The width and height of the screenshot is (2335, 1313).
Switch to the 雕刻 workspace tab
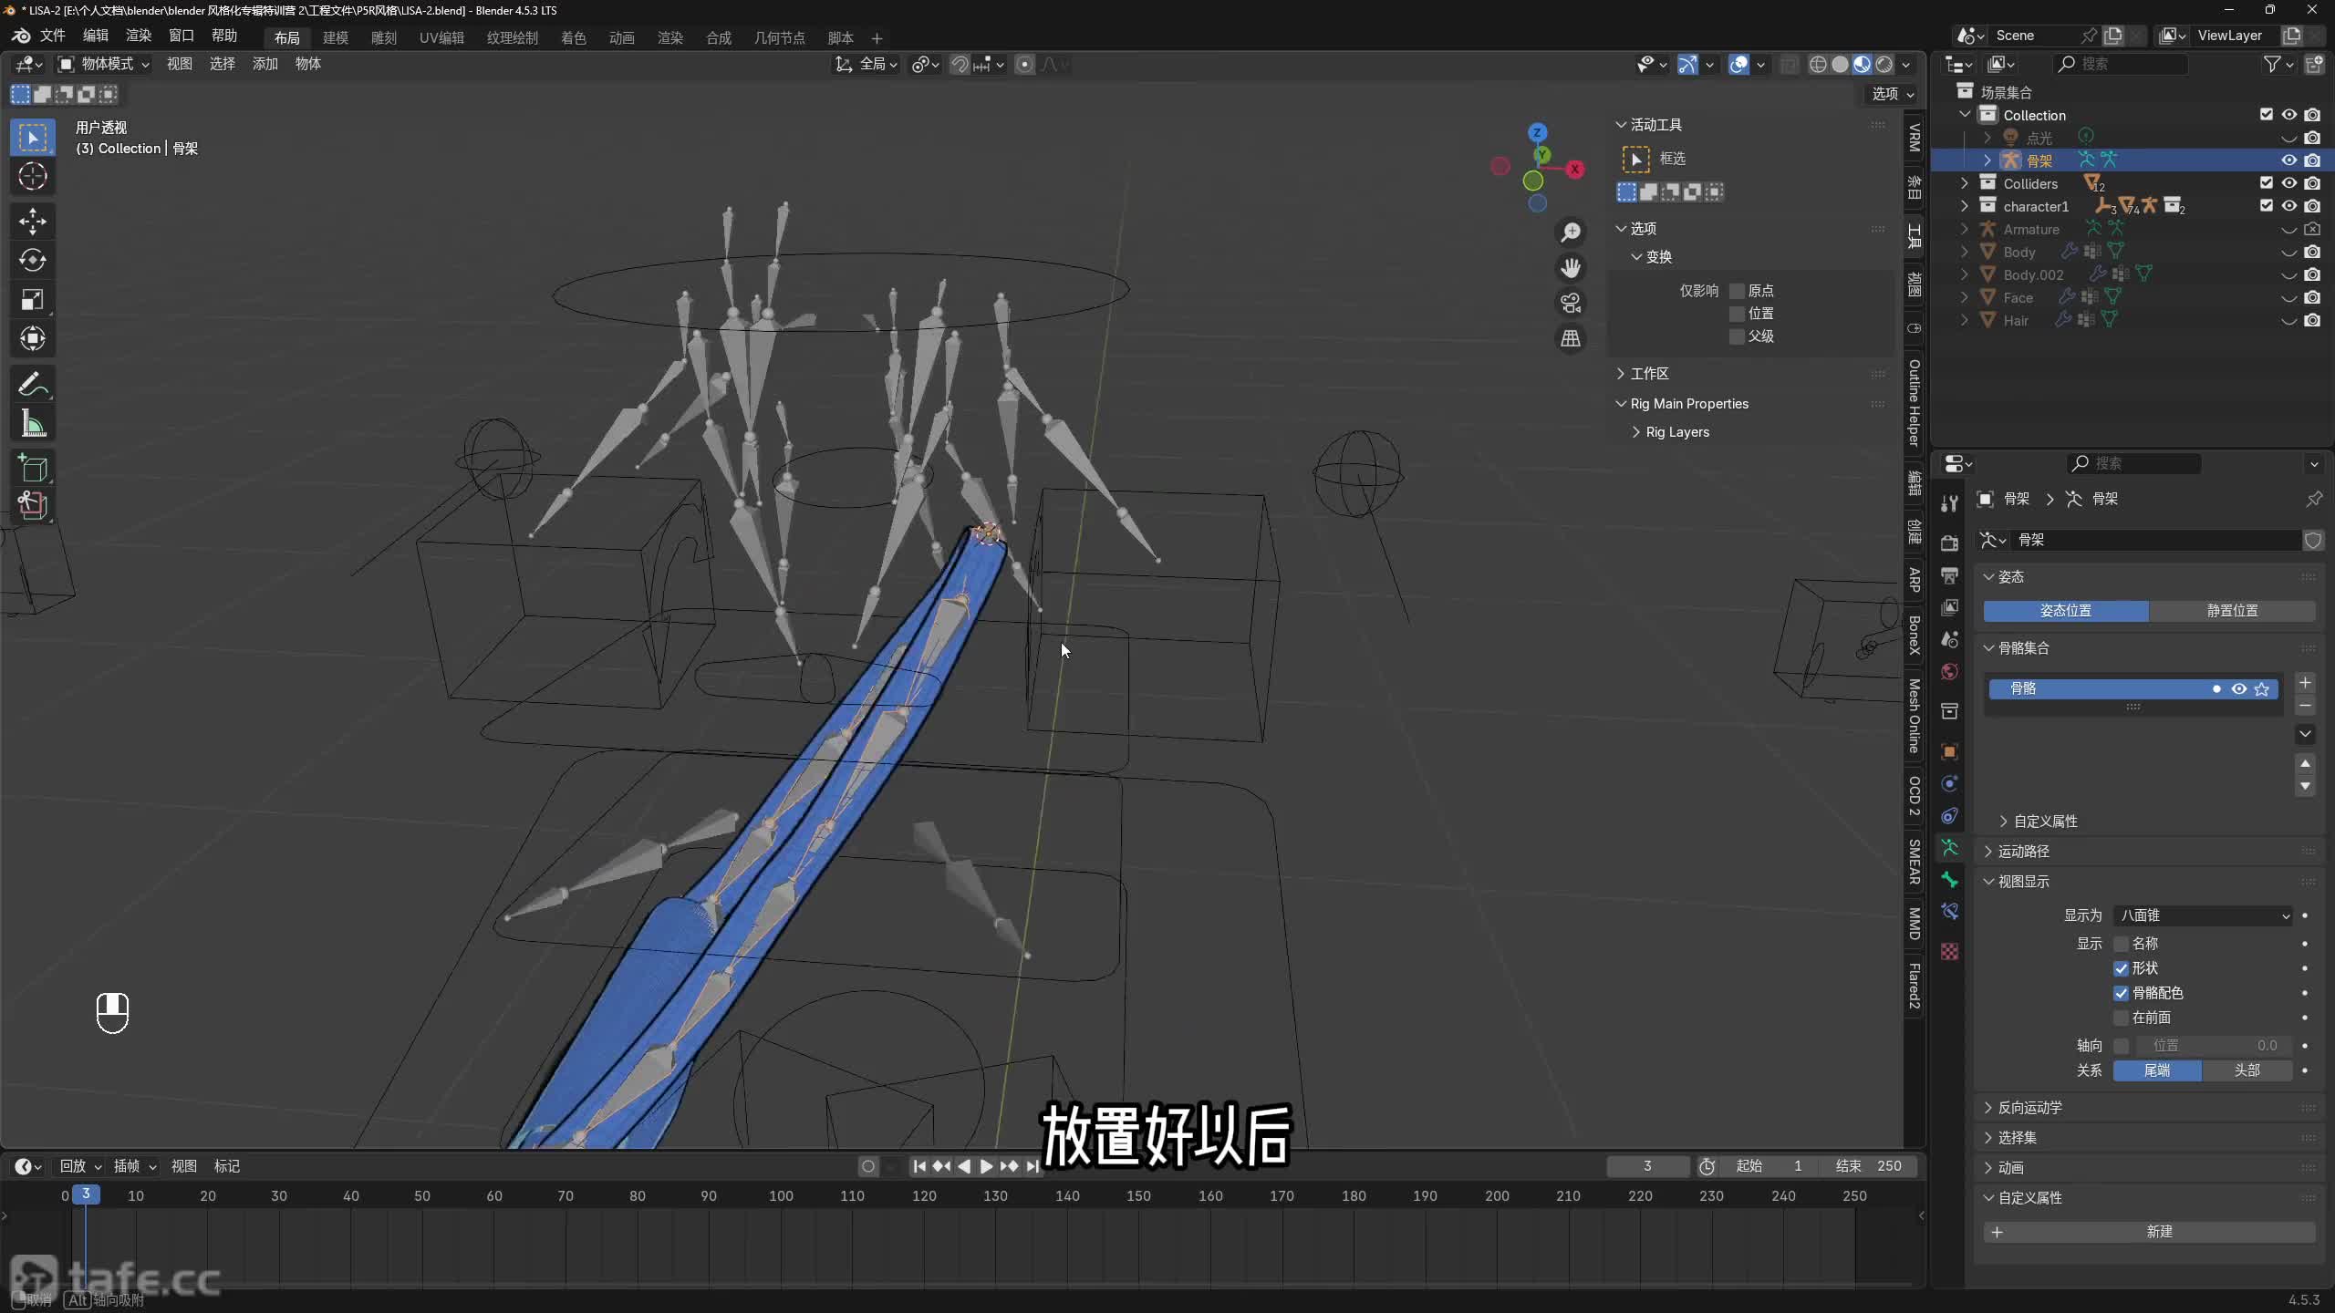click(383, 37)
